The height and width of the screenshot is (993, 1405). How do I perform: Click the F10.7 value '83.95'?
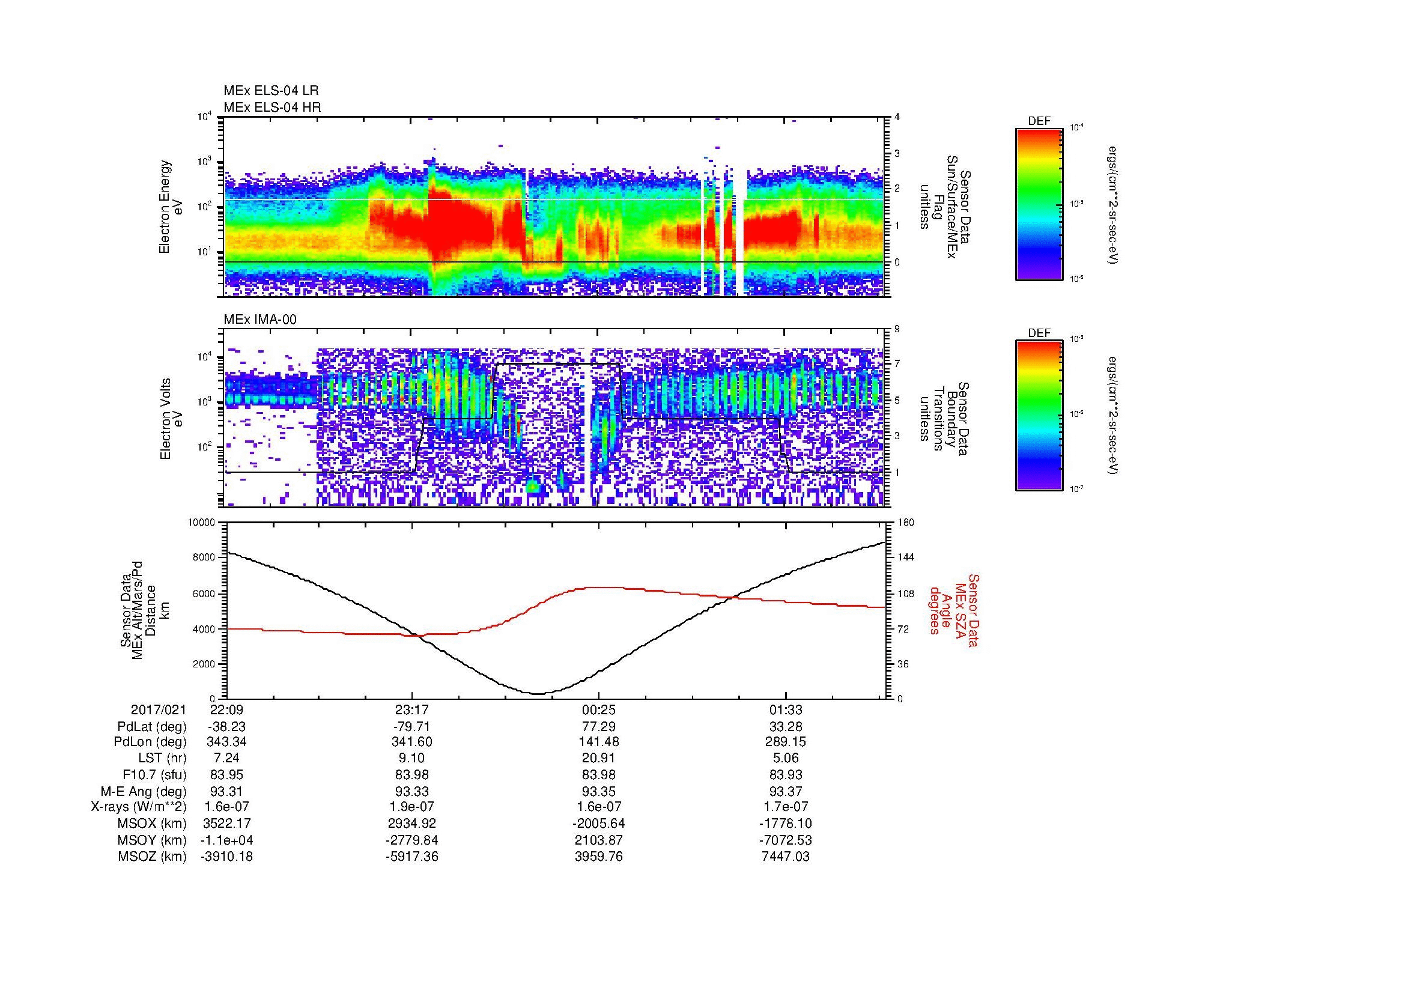(x=226, y=775)
